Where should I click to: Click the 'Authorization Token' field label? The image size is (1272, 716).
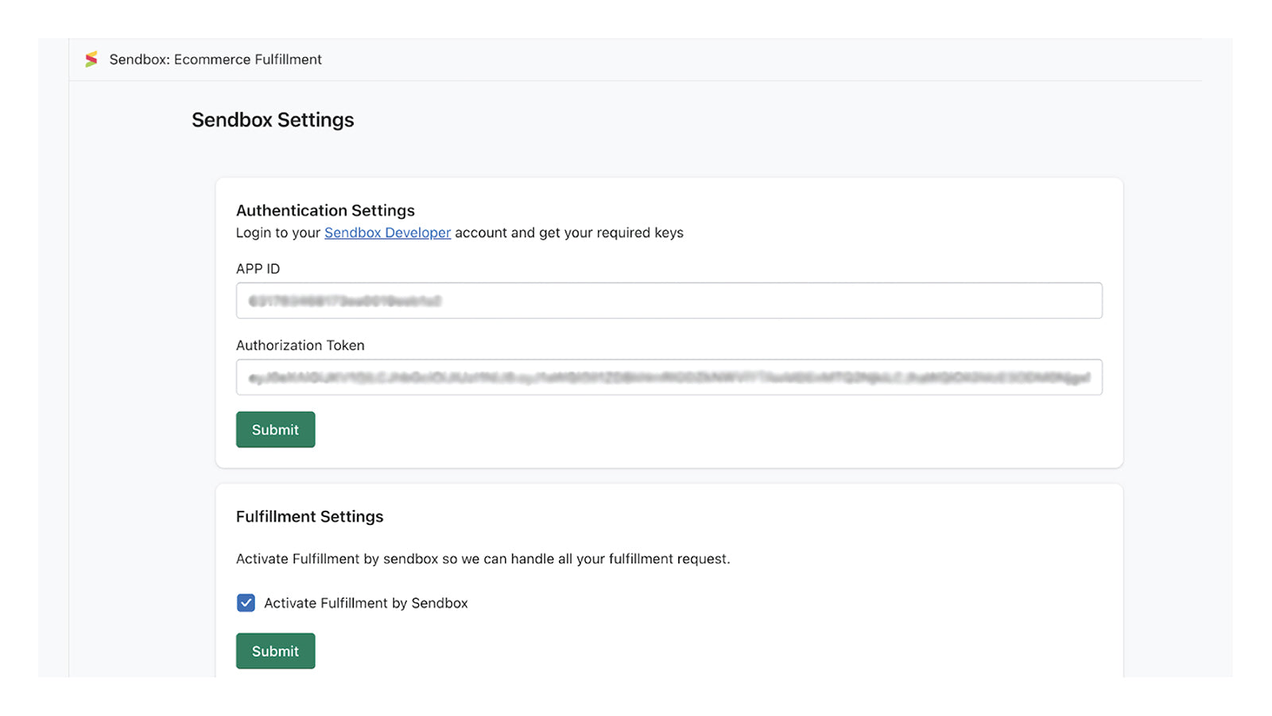300,345
